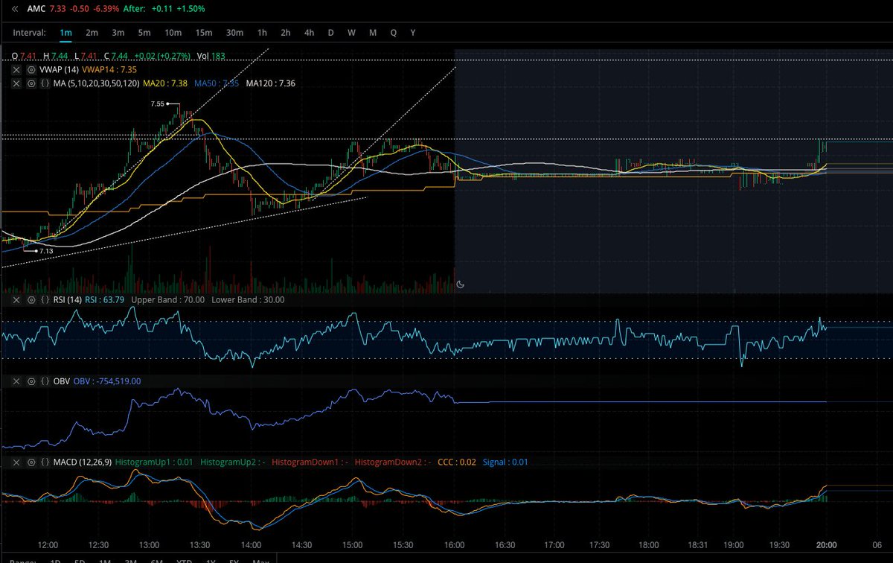Switch to the 10m interval
Screen dimensions: 893x563
173,33
